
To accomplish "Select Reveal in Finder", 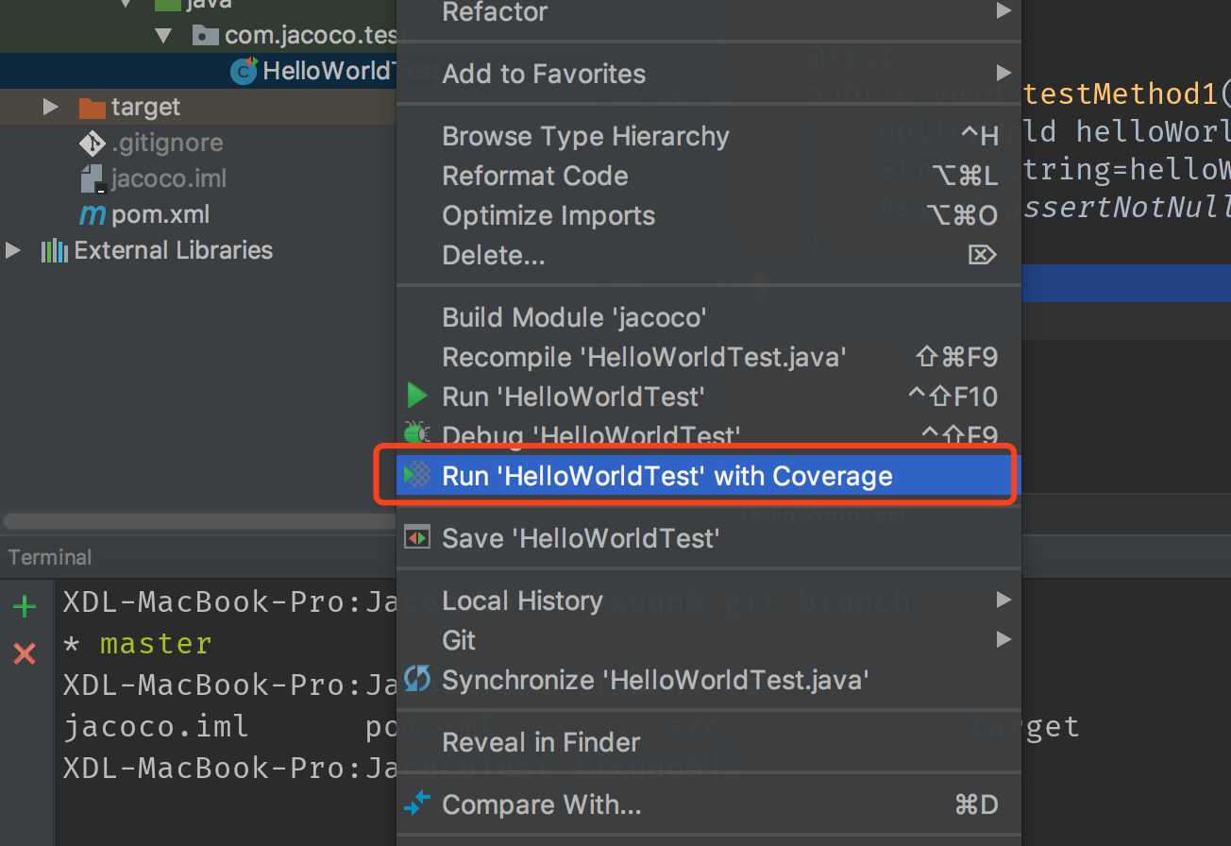I will pos(708,742).
